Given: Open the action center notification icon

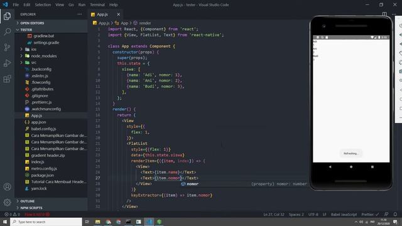Looking at the screenshot, I should click(395, 222).
